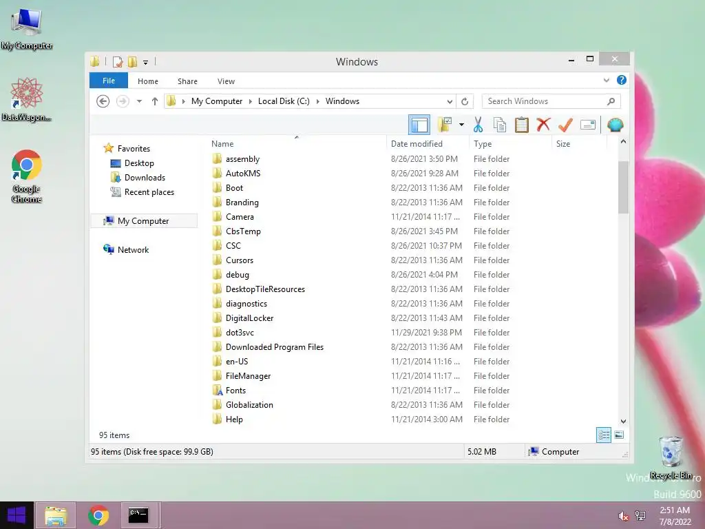Click My Computer in the address breadcrumb
The width and height of the screenshot is (705, 529).
217,101
